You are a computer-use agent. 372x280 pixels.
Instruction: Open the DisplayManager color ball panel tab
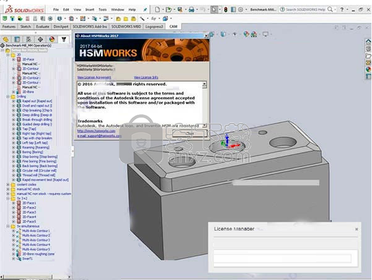[52, 40]
